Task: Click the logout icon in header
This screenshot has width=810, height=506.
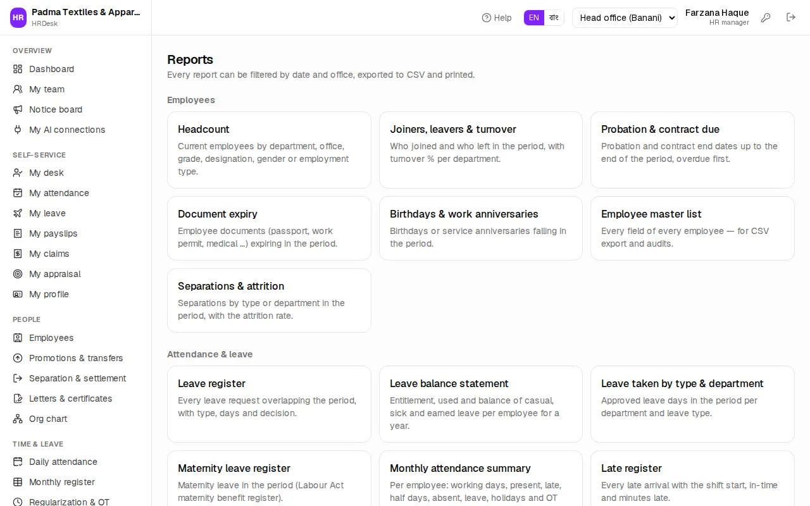Action: pyautogui.click(x=791, y=18)
